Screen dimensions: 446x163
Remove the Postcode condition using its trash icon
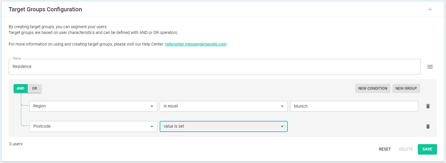point(428,126)
